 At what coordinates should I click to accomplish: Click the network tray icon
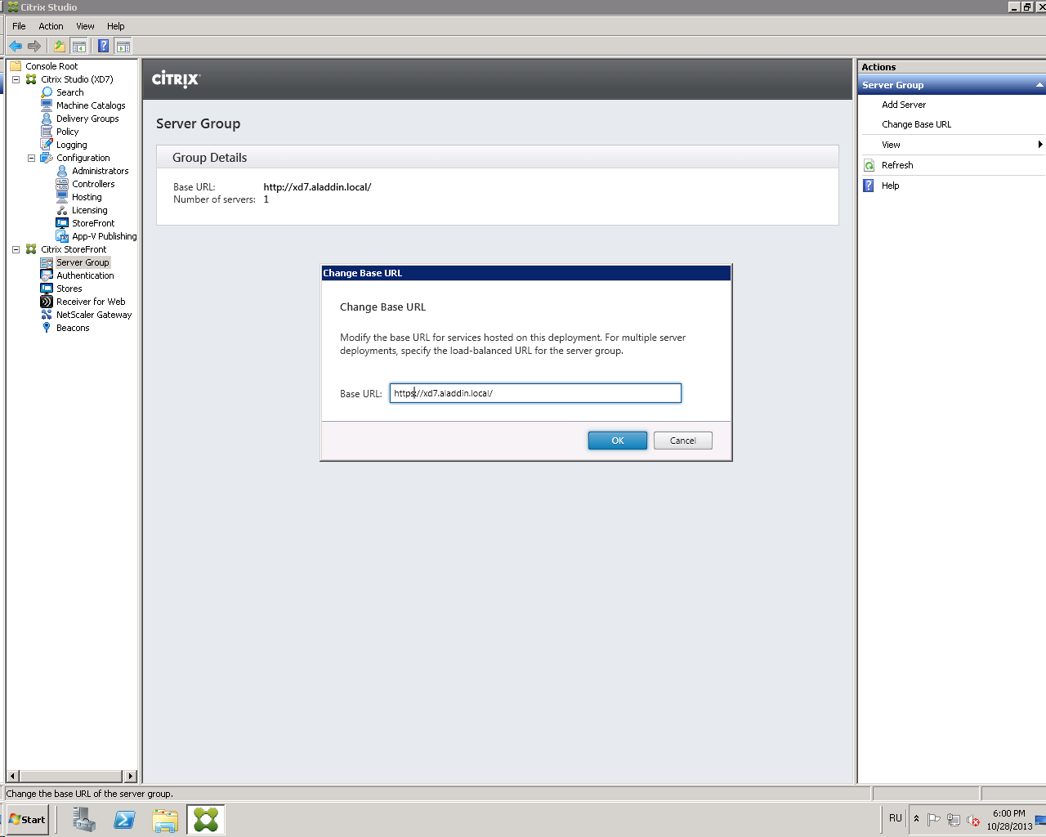pos(953,820)
